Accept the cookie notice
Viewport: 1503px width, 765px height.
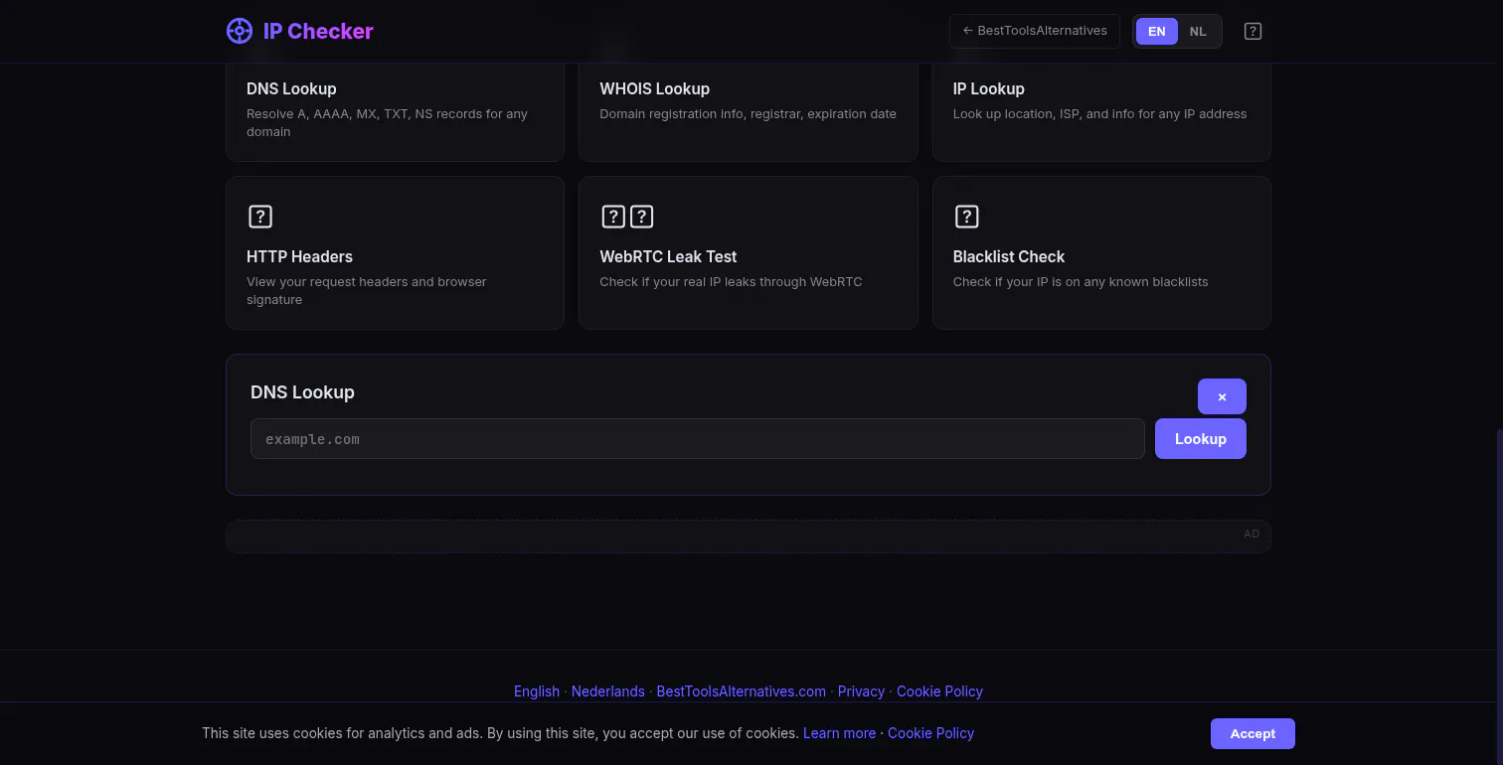[1252, 733]
